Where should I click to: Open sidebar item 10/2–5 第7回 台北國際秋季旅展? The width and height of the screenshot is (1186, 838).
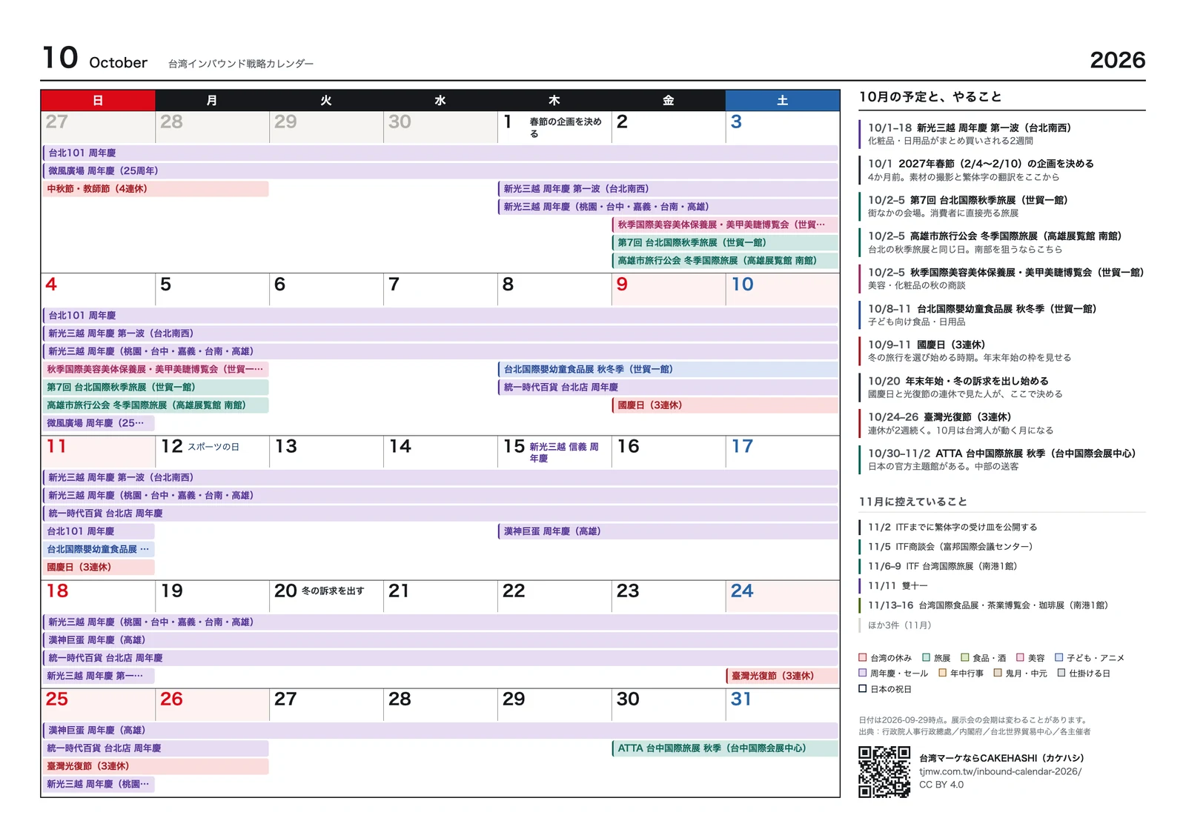tap(1002, 207)
